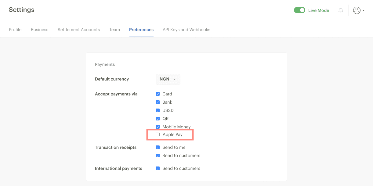Uncheck the Card payment checkbox
The width and height of the screenshot is (373, 186).
pyautogui.click(x=158, y=94)
